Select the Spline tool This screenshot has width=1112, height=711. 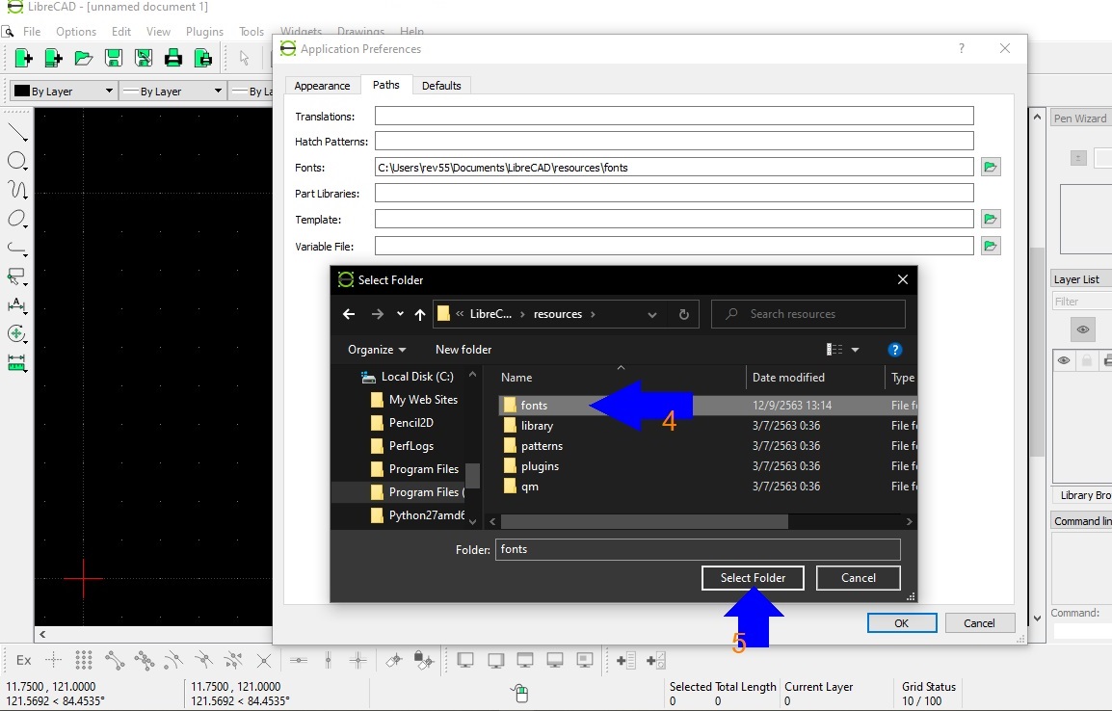pos(17,190)
